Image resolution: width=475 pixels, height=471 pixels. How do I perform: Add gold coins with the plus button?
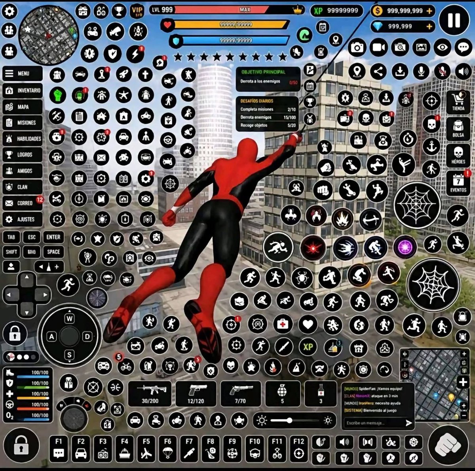pos(429,11)
